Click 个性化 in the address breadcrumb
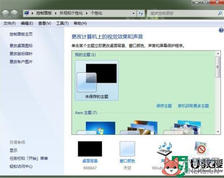The height and width of the screenshot is (178, 224). [x=96, y=13]
